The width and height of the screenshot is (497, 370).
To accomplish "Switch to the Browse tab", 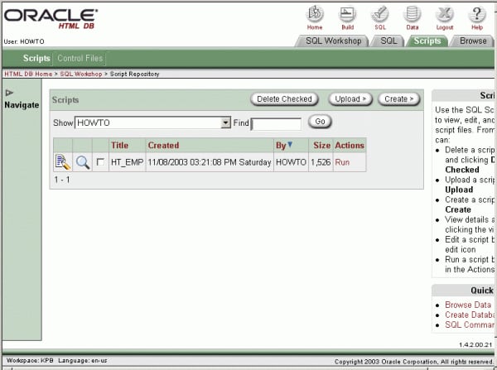I will (x=473, y=41).
